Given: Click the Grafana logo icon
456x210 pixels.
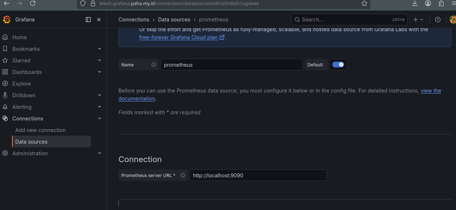Looking at the screenshot, I should pyautogui.click(x=7, y=20).
